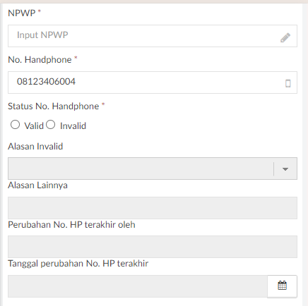308x306 pixels.
Task: Click the pencil edit icon in NPWP field
Action: pos(285,37)
